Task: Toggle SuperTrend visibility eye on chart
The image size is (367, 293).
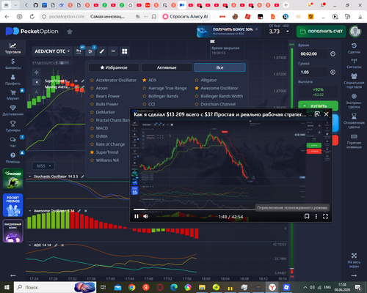Action: coord(76,81)
